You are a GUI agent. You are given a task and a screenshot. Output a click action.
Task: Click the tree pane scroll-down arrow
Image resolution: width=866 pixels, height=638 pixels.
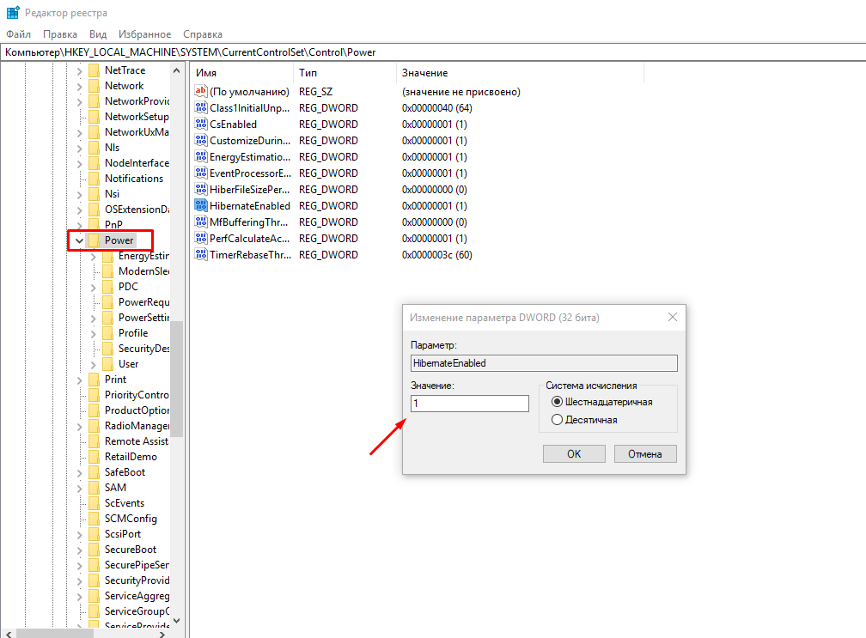coord(176,620)
